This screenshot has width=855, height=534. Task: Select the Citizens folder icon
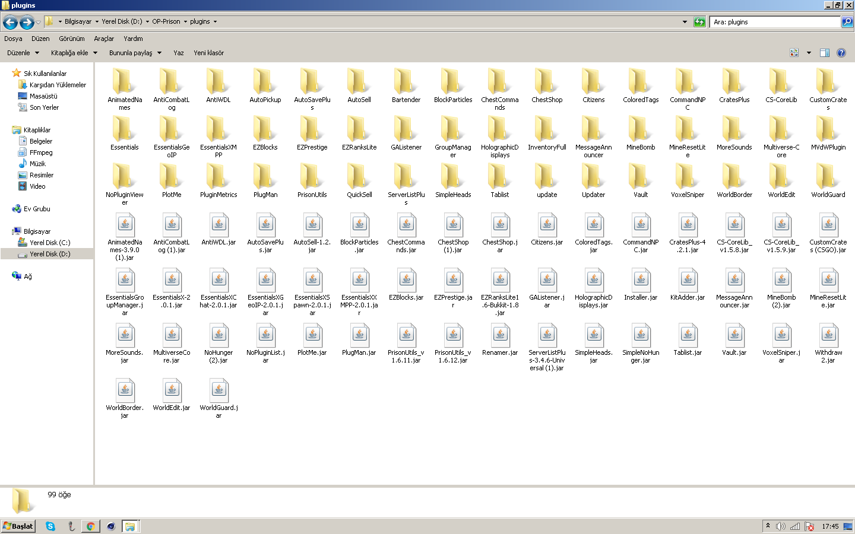(594, 81)
